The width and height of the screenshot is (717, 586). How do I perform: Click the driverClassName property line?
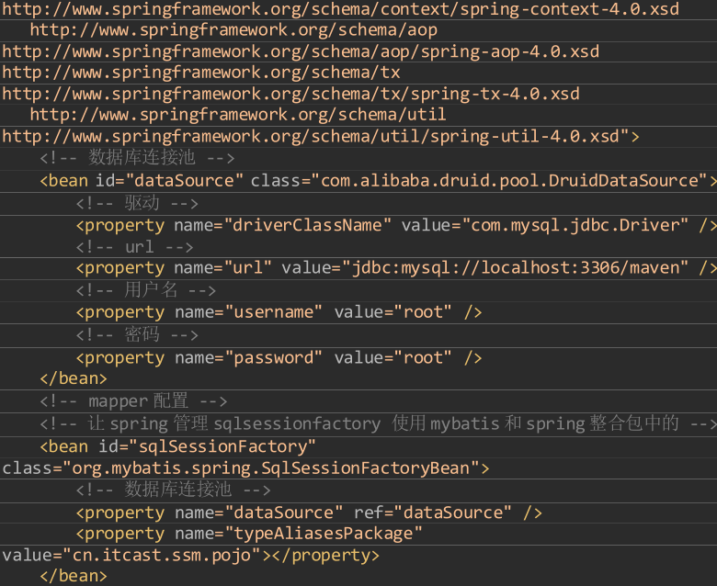[x=396, y=226]
